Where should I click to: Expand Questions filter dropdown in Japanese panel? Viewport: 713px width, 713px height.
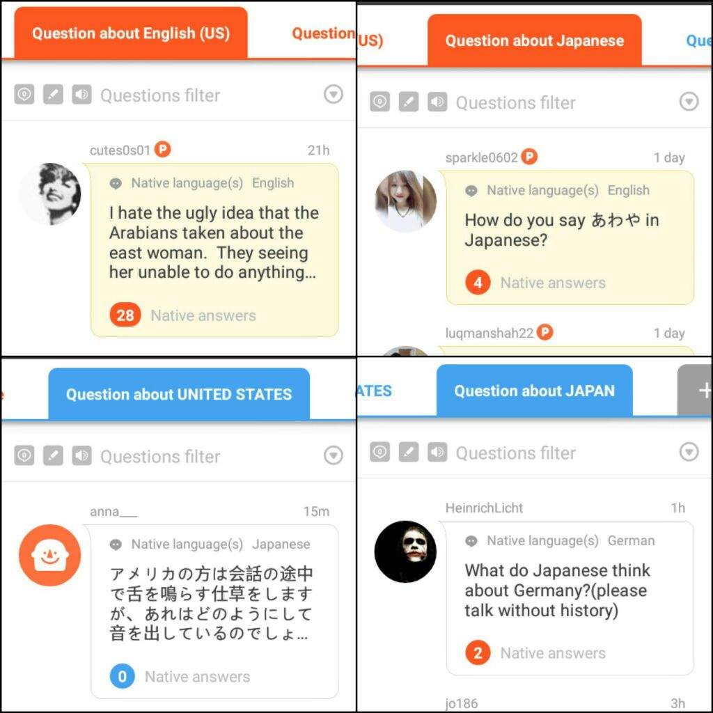[689, 102]
